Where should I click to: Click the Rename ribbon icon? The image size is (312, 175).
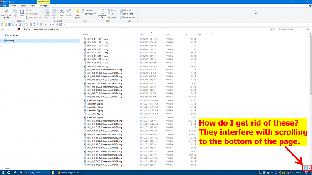pos(69,12)
